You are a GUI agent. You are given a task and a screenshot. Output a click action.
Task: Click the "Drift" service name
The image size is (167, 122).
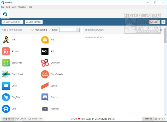pos(14,109)
